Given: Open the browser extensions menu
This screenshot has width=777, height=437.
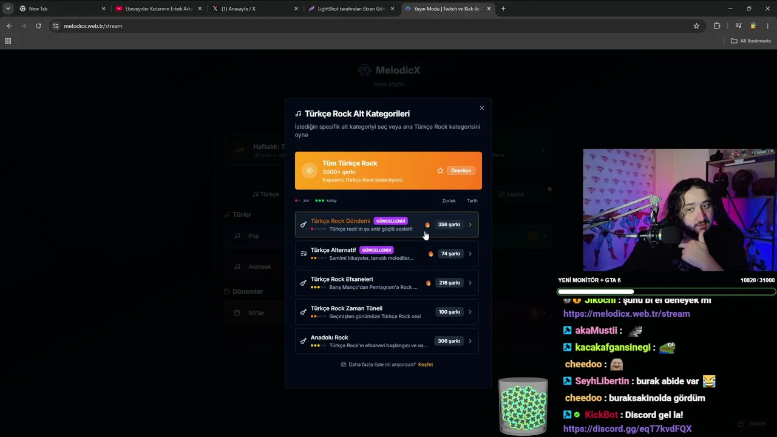Looking at the screenshot, I should 717,26.
